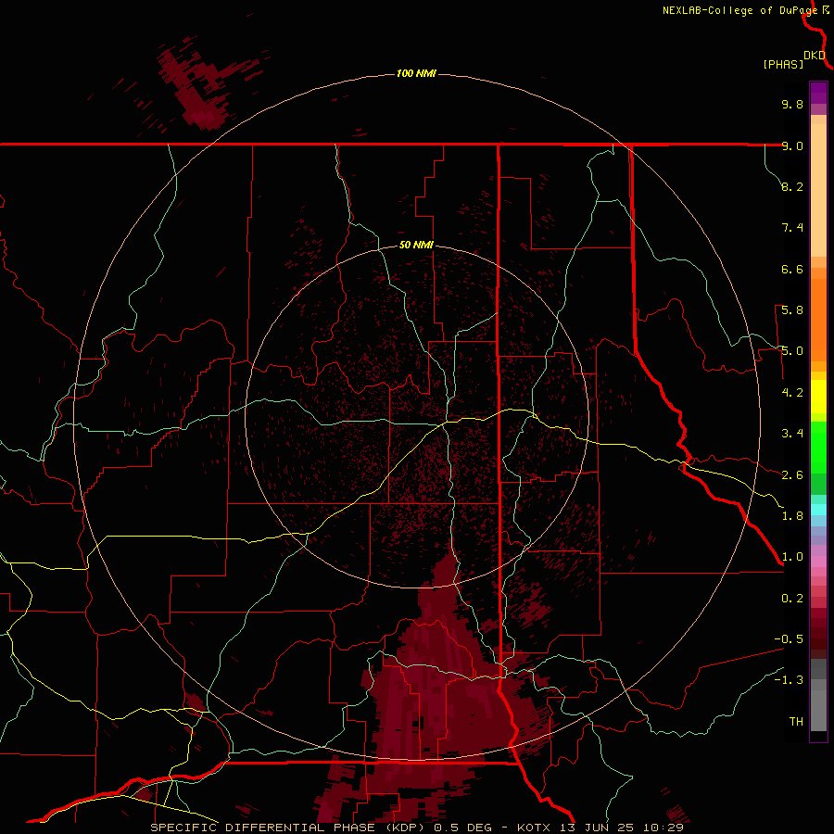Pick the yellow legend band near 4.2
Screen dimensions: 834x834
tap(818, 397)
